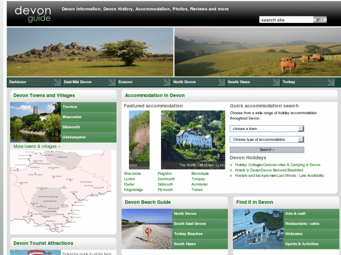Click the go button next to search
This screenshot has height=255, width=341.
[320, 20]
